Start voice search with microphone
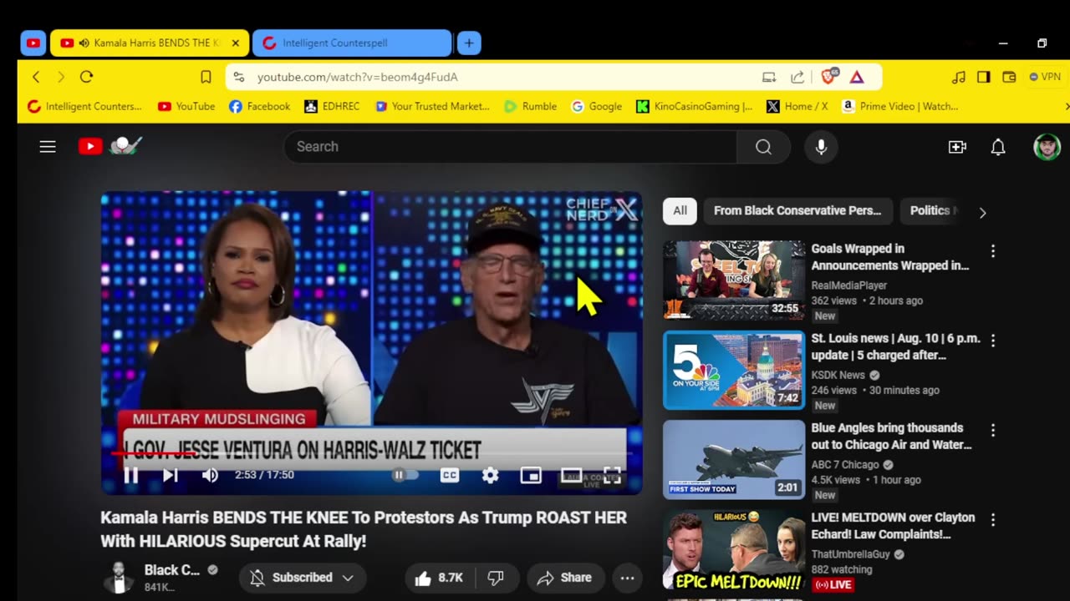Image resolution: width=1070 pixels, height=601 pixels. [821, 147]
